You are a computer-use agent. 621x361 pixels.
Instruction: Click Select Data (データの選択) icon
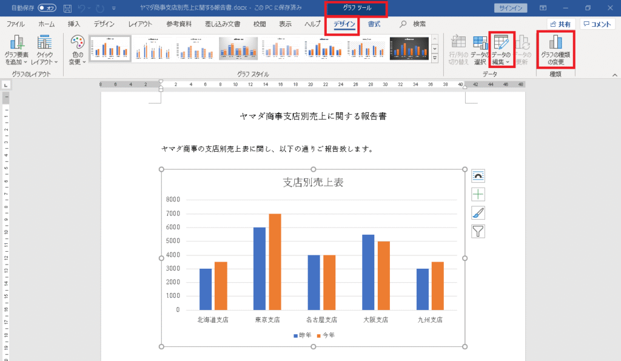point(480,50)
